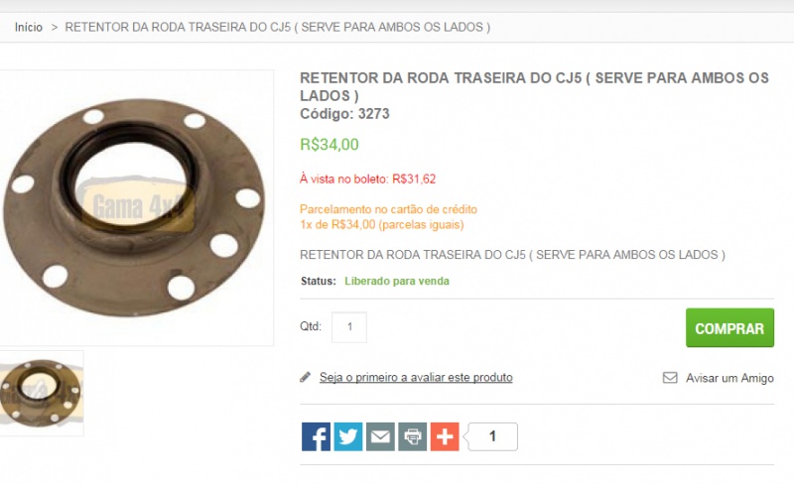The width and height of the screenshot is (794, 484).
Task: Click the À vista no boleto price text
Action: (367, 179)
